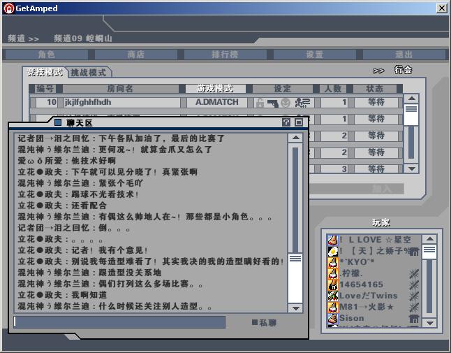451x353 pixels.
Task: Open the 设置 settings menu
Action: click(314, 55)
